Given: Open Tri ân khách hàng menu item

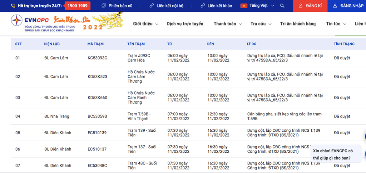Looking at the screenshot, I should pos(298,24).
